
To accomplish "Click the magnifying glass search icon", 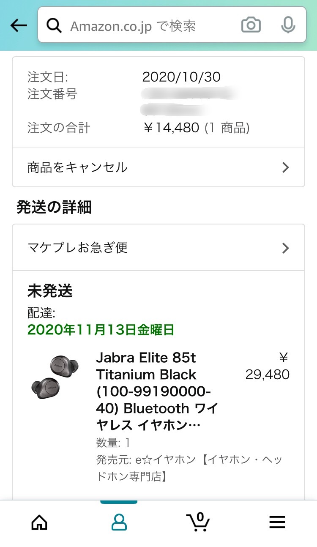I will click(x=54, y=26).
